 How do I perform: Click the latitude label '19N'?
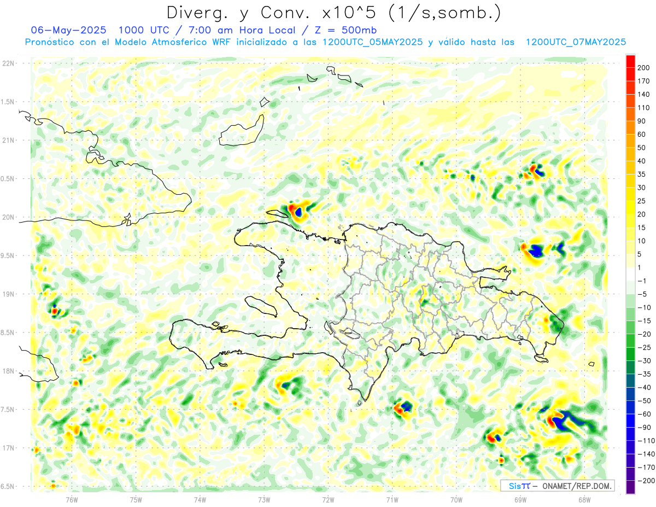(8, 294)
